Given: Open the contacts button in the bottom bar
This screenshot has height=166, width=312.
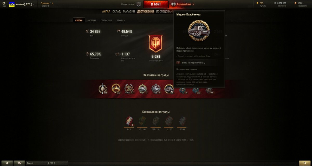Looking at the screenshot, I should coord(7,163).
